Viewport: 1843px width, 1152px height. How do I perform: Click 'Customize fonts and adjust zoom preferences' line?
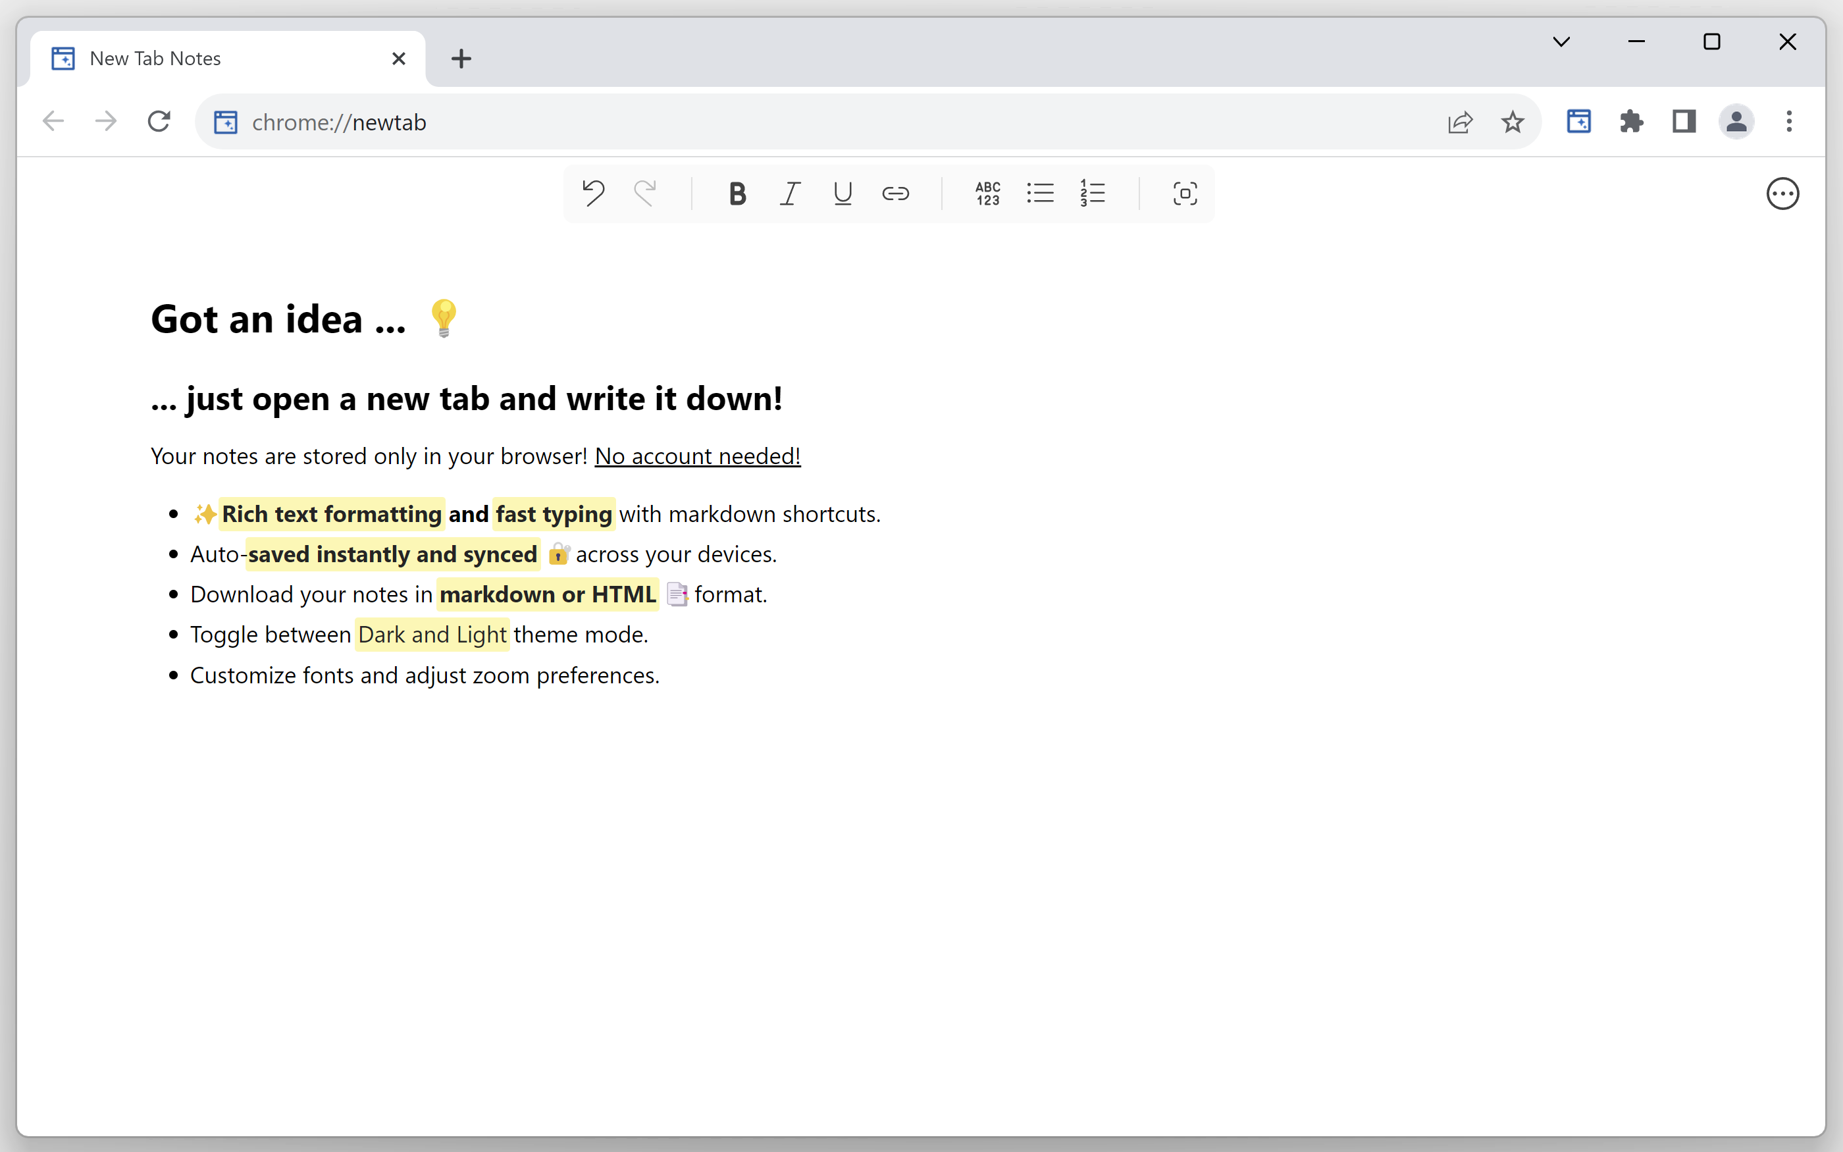(425, 675)
